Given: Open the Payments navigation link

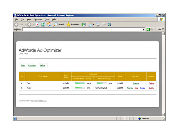Looking at the screenshot, I should 32,66.
